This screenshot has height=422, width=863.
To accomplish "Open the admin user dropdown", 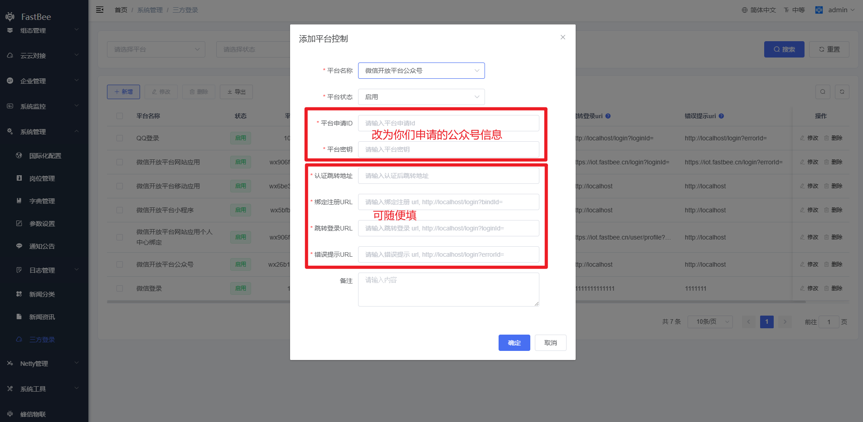I will point(841,10).
